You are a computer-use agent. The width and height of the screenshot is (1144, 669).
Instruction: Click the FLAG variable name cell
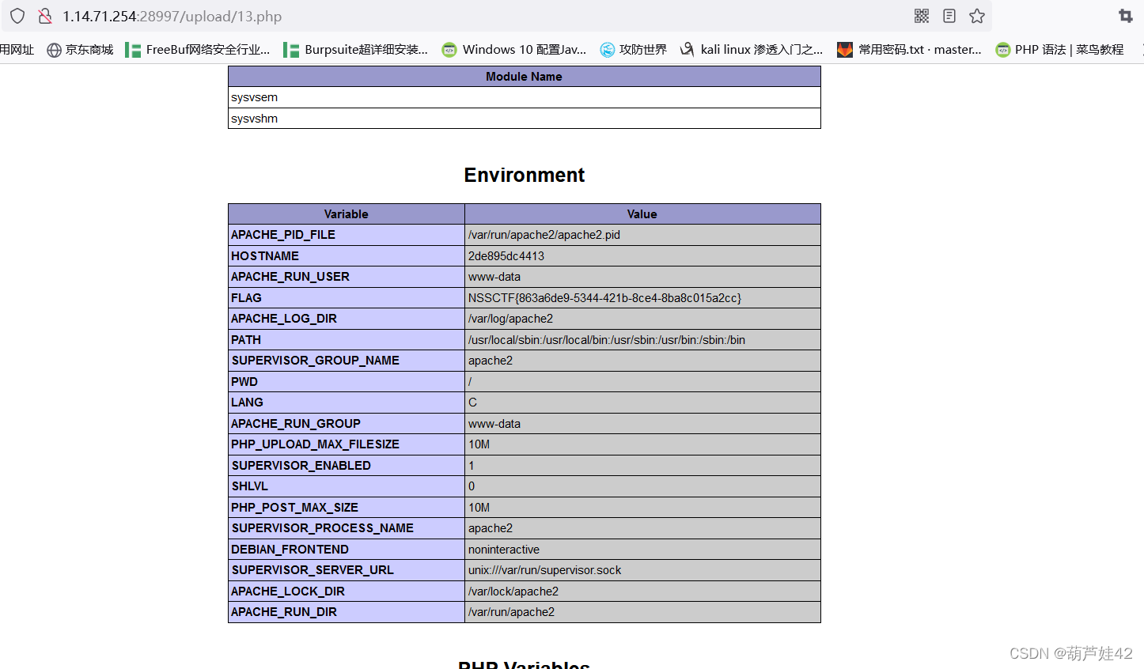(x=347, y=298)
